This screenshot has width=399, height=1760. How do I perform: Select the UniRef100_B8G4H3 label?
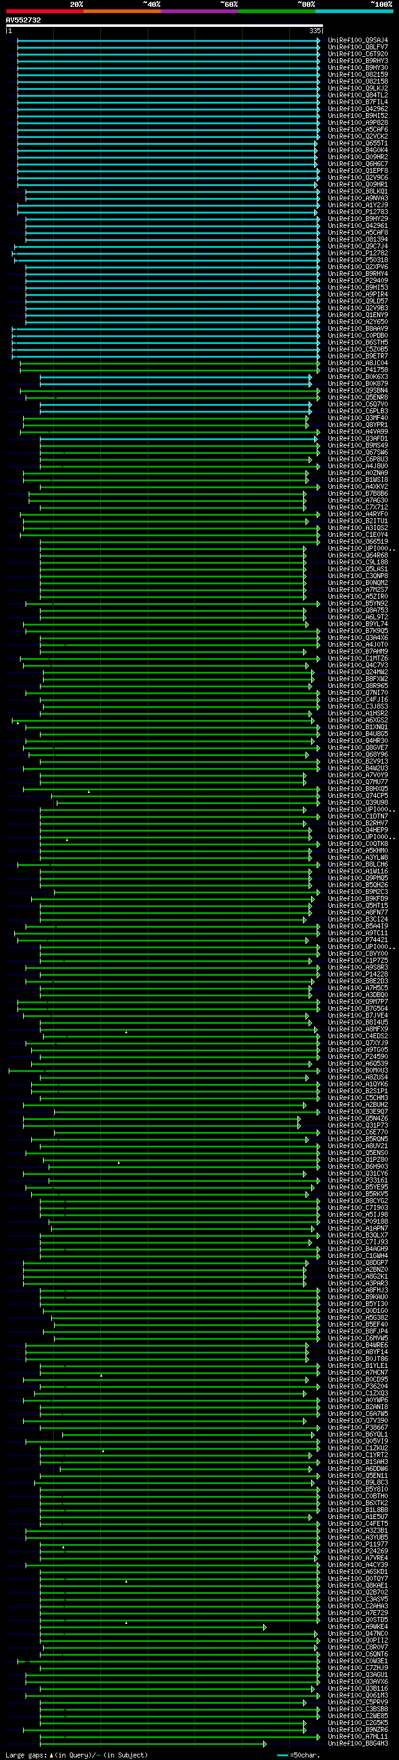click(x=358, y=1744)
